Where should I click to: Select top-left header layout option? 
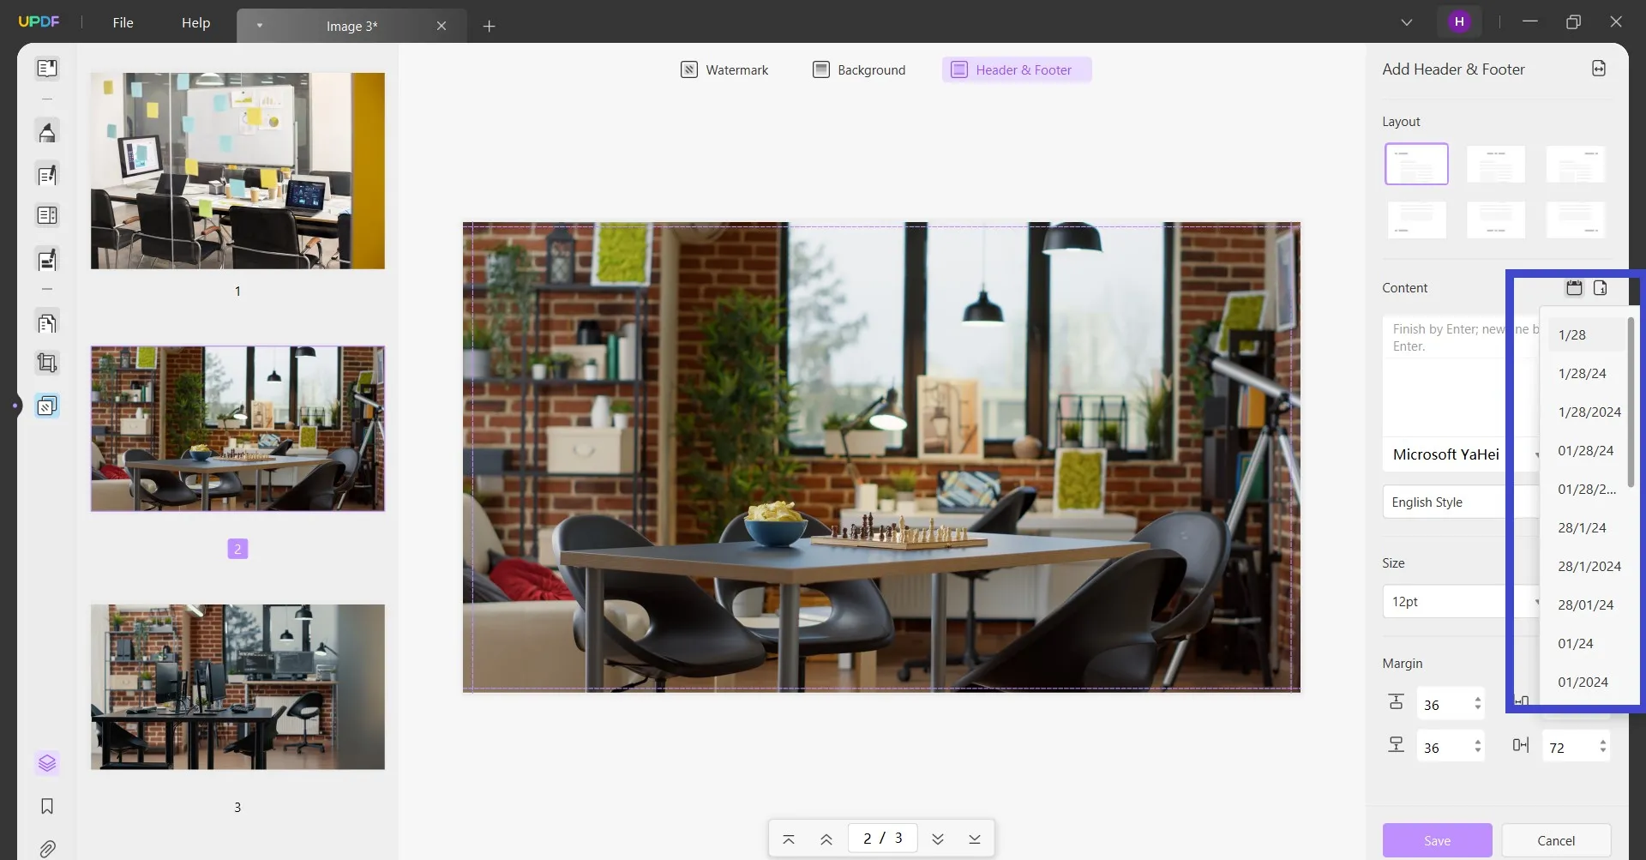click(x=1416, y=164)
